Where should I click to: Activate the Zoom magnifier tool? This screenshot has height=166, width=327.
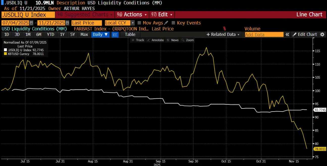[x=188, y=40]
